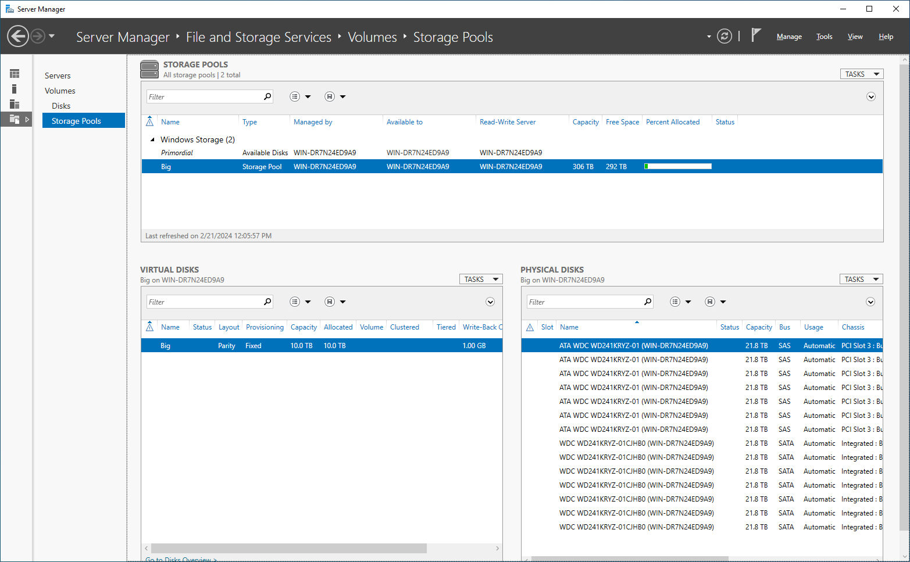Click search magnifier in Storage Pools filter
Viewport: 910px width, 562px height.
point(267,96)
